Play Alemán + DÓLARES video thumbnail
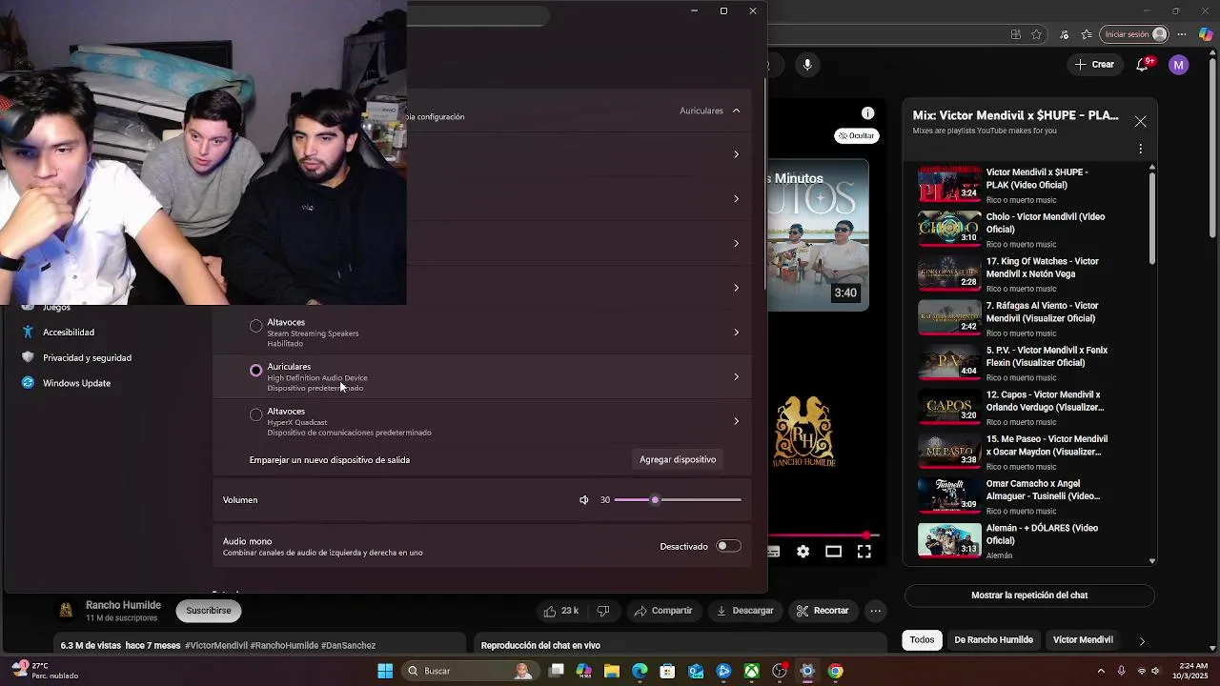The image size is (1220, 686). 949,540
